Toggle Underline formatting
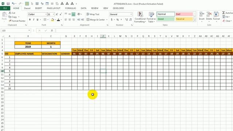Screen dimensions: 233x131 coord(37,20)
